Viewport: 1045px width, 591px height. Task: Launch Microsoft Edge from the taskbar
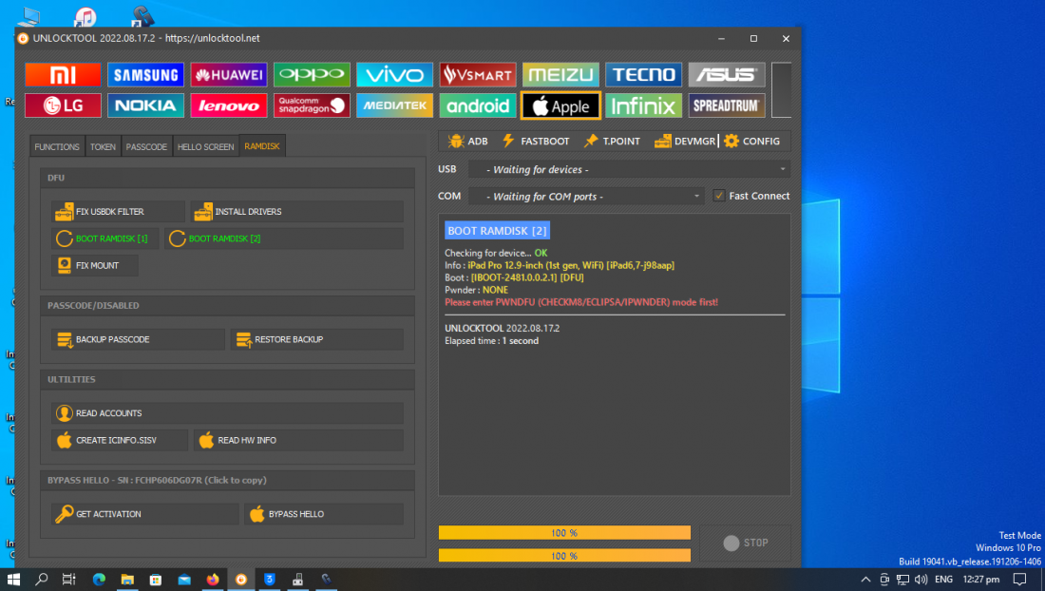pyautogui.click(x=99, y=580)
